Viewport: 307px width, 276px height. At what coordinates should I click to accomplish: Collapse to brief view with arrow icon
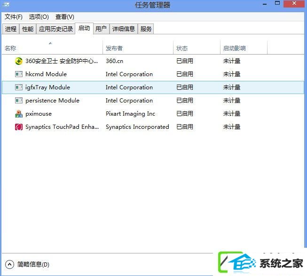[x=9, y=265]
